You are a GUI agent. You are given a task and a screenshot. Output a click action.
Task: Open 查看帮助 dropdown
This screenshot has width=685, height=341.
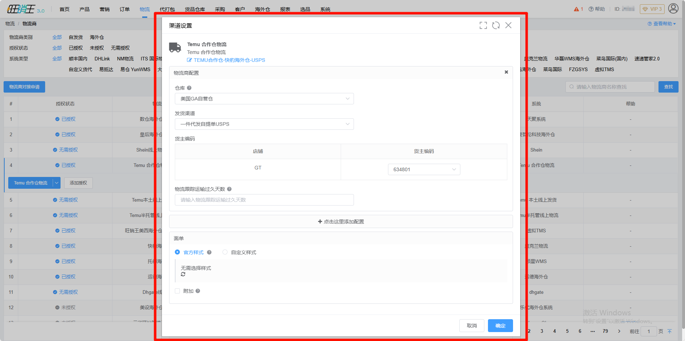(662, 24)
